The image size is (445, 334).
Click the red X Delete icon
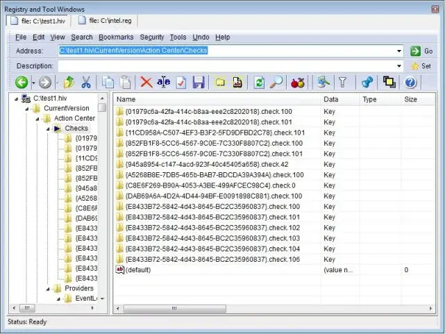(x=146, y=83)
